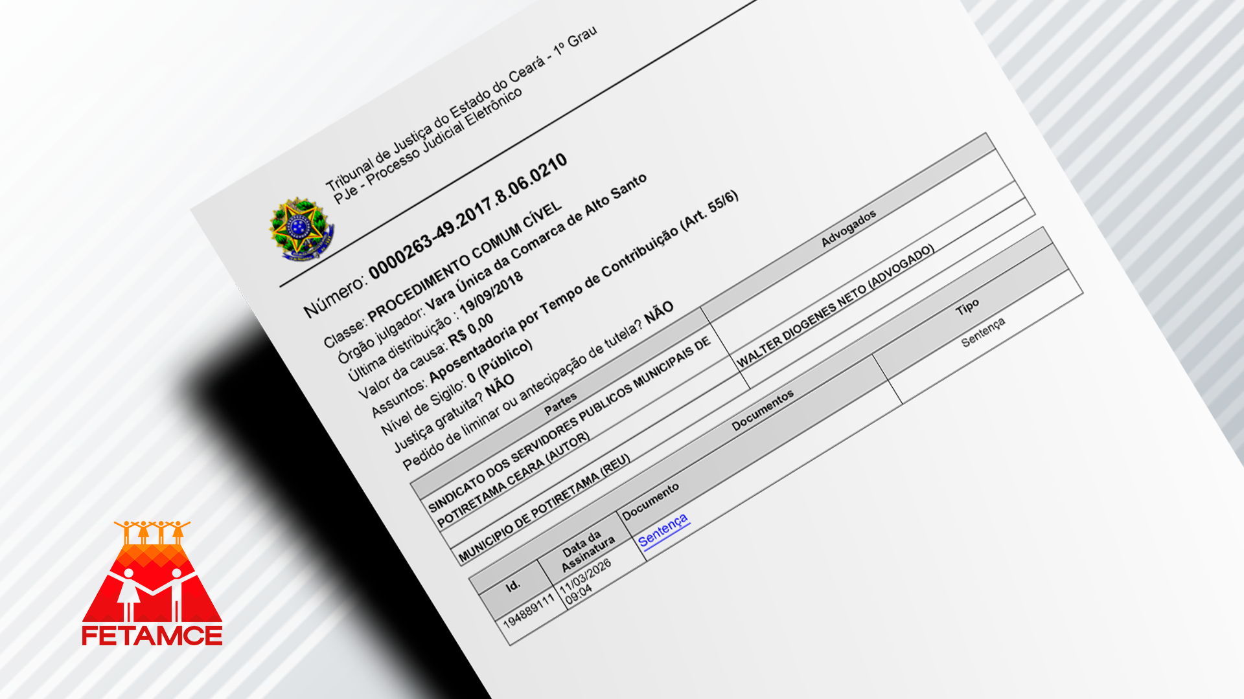This screenshot has height=699, width=1244.
Task: Click 'Vara Única da Comarca de Alto Santo'
Action: point(536,242)
